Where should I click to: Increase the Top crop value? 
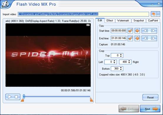(121, 54)
